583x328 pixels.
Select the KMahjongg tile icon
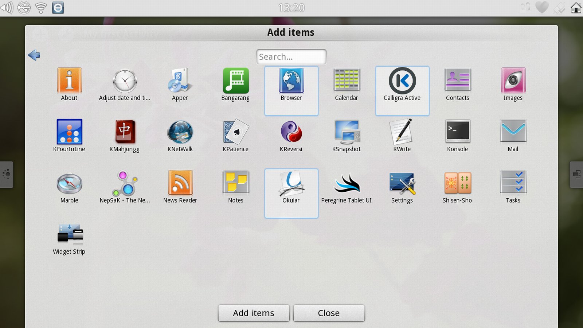(x=125, y=132)
